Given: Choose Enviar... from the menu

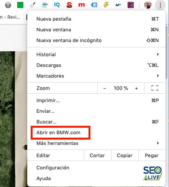Looking at the screenshot, I should 97,111.
